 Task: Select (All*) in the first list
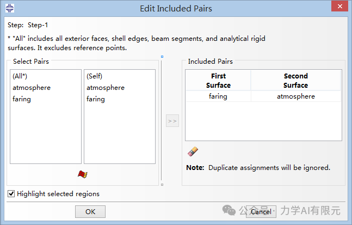coord(20,76)
